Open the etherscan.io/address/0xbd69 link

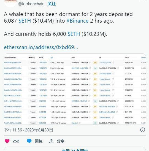pos(41,47)
